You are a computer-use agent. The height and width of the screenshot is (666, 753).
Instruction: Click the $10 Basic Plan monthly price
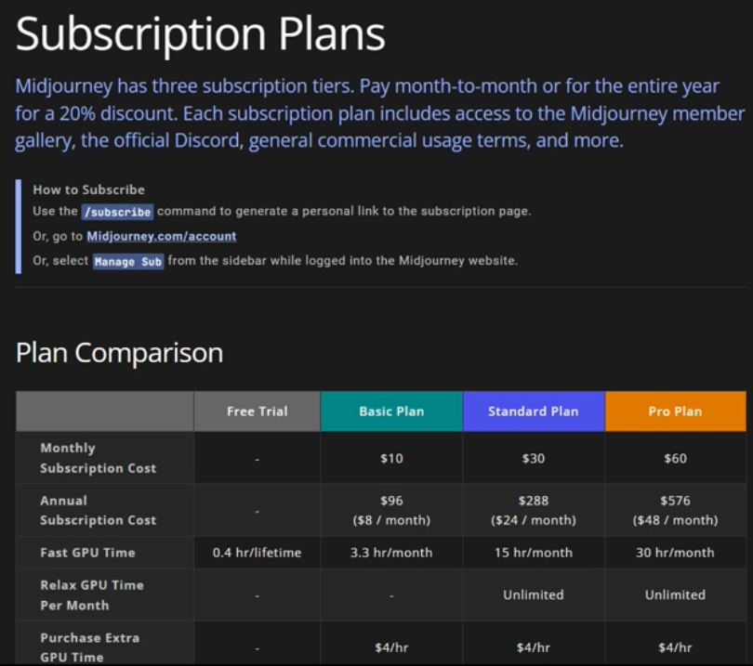[x=391, y=458]
